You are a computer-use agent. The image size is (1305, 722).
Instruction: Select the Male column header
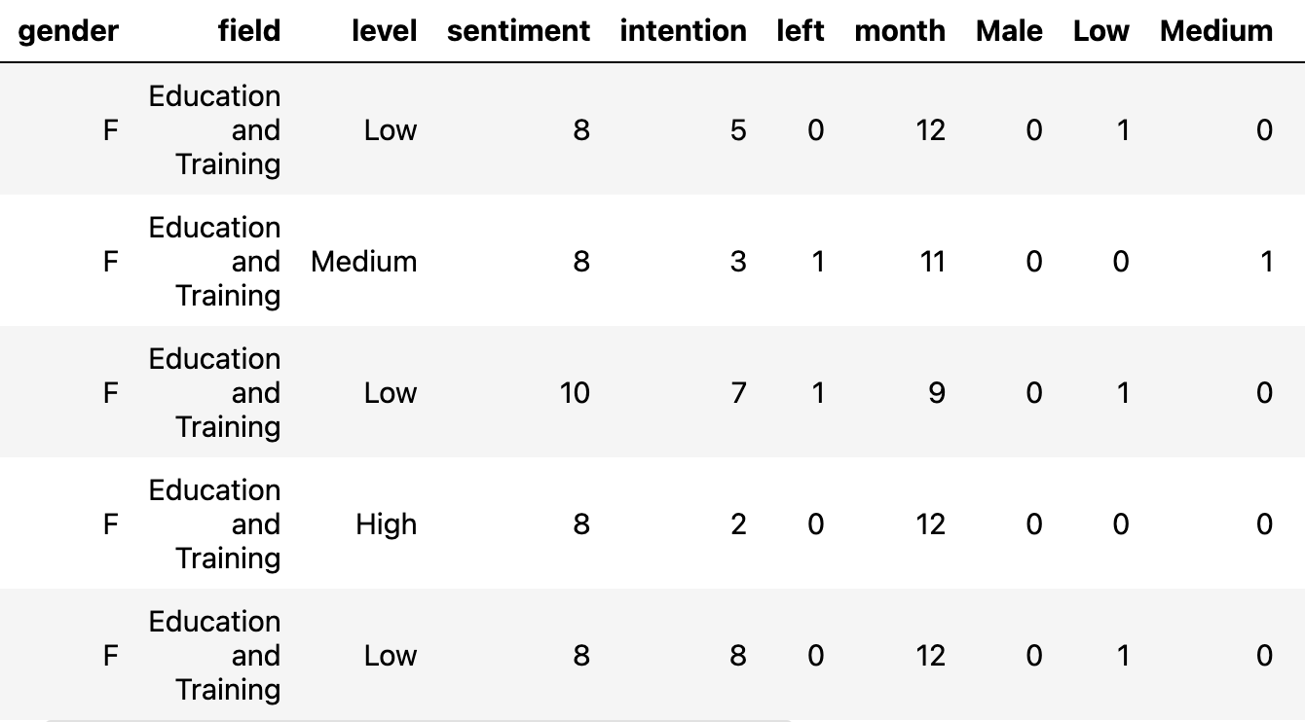click(1009, 31)
